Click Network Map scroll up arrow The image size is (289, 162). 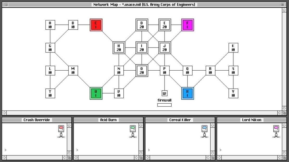[284, 10]
